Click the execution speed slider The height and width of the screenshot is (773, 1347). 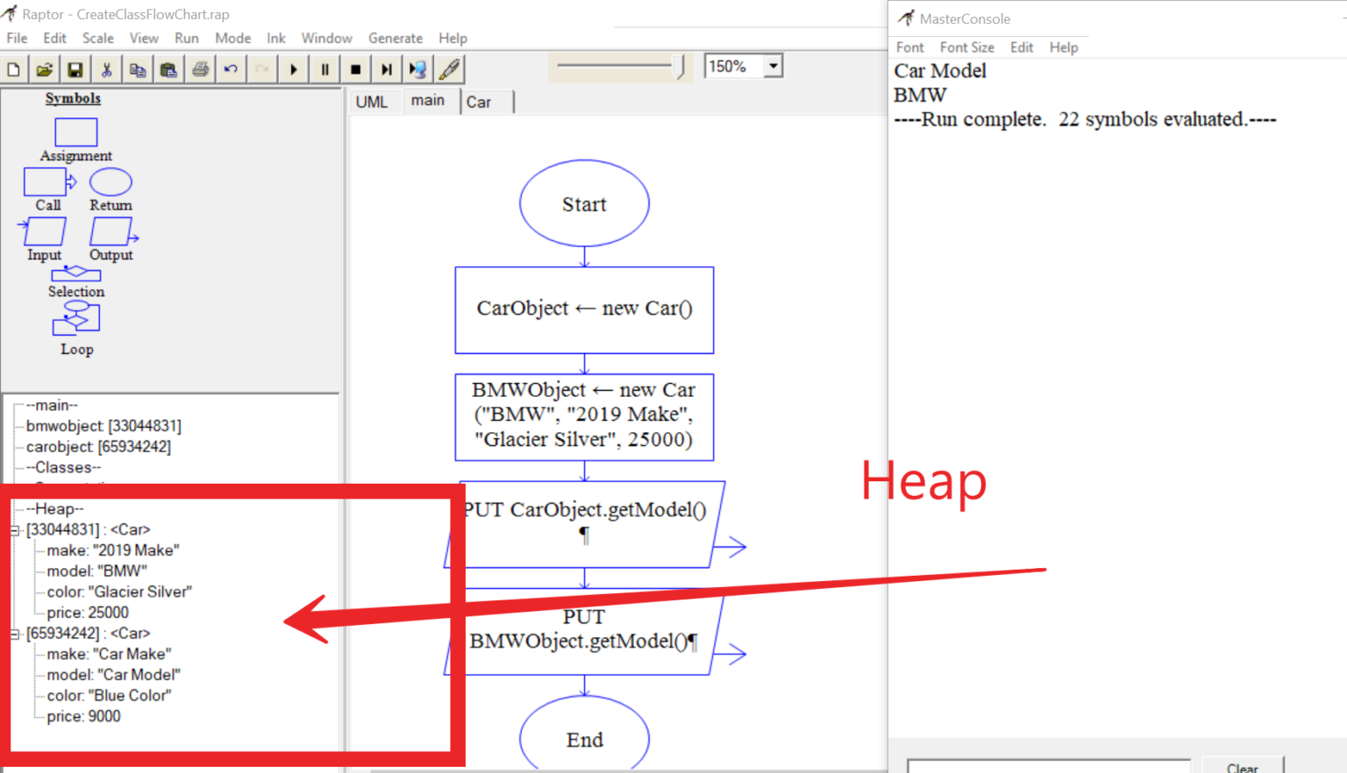(x=620, y=65)
